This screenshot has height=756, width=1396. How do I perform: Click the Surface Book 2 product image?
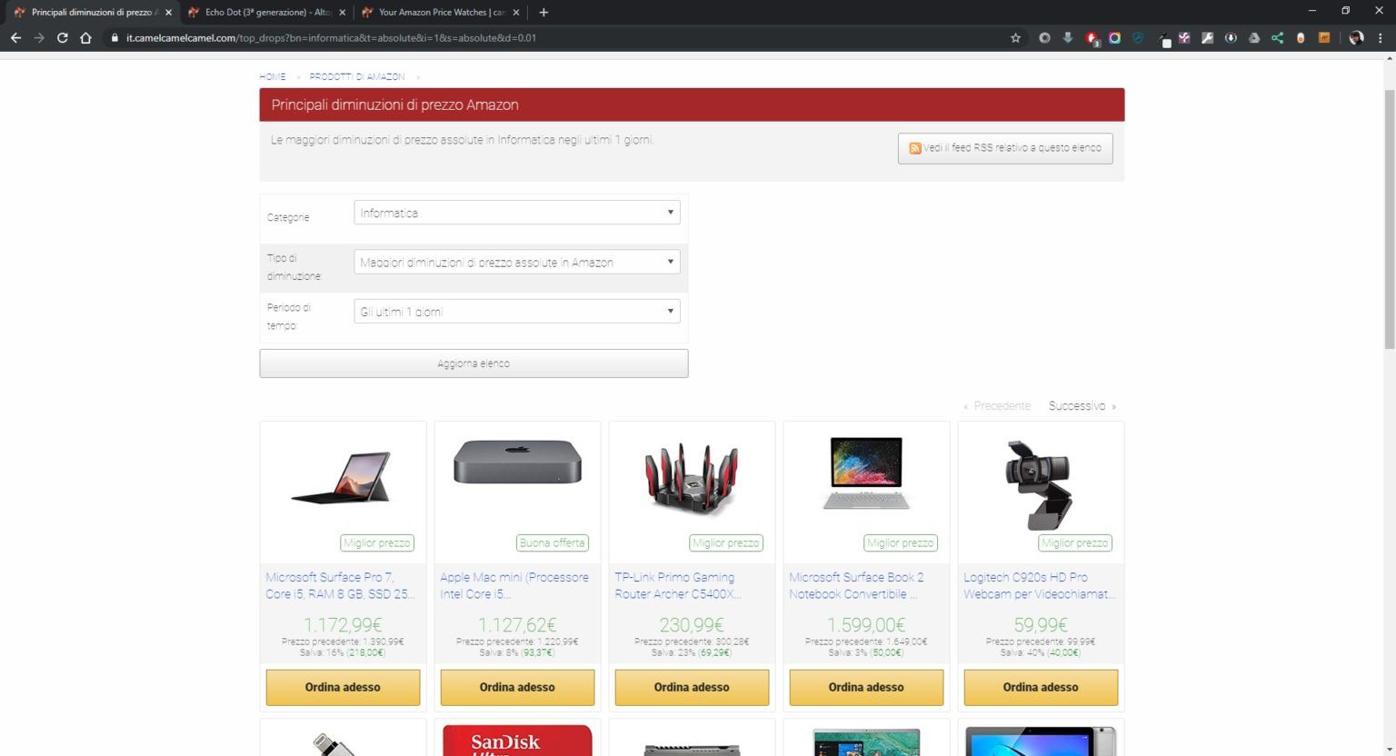point(866,472)
